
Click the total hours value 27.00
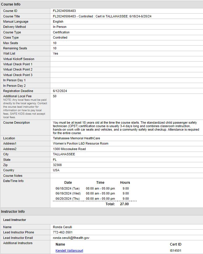(124, 204)
